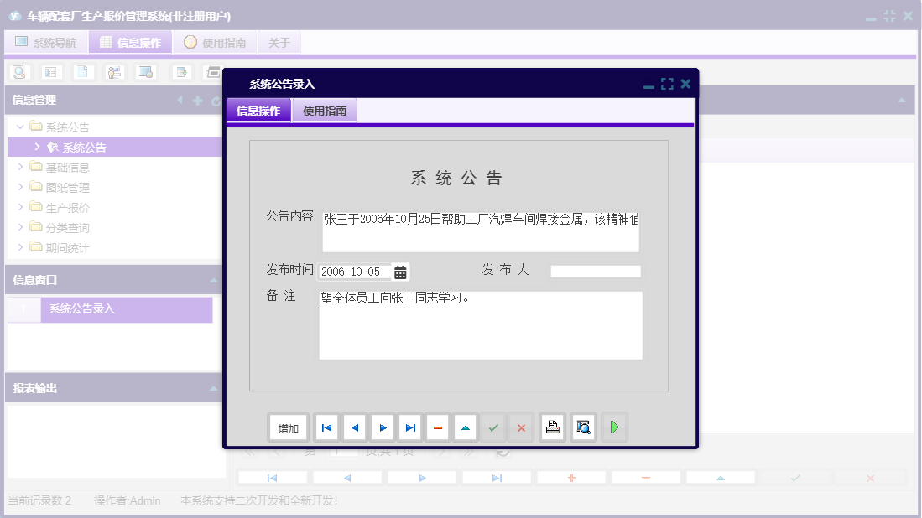
Task: Collapse the 信息窗口 panel header
Action: tap(213, 281)
